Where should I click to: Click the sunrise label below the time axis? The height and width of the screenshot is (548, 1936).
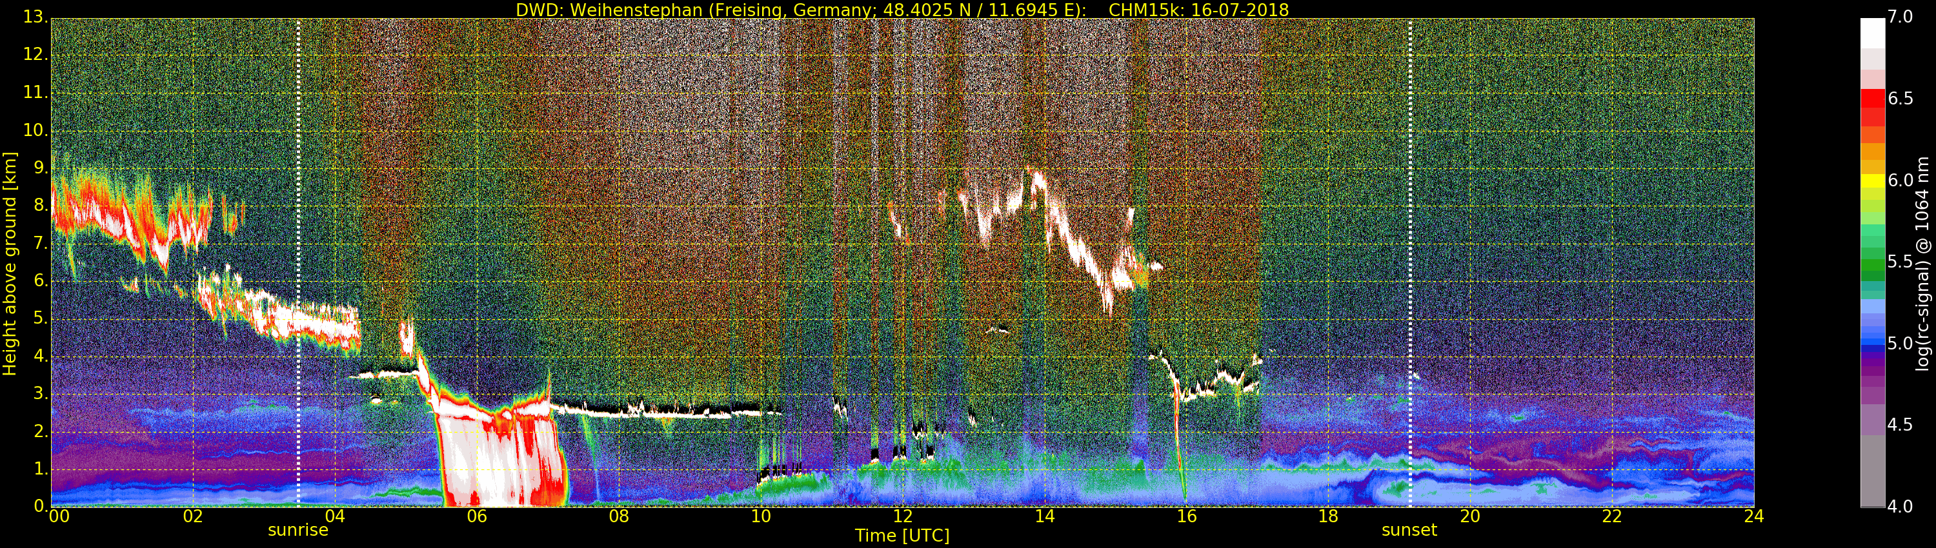coord(297,530)
